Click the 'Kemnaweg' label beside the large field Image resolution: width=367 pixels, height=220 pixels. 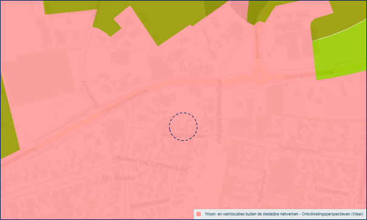90,94
